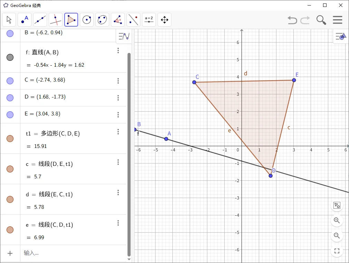Select the segment c value 5.7
The width and height of the screenshot is (349, 263).
point(38,177)
